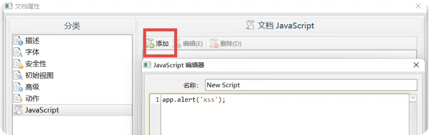Click the code line app.alert('xss');

click(x=194, y=100)
